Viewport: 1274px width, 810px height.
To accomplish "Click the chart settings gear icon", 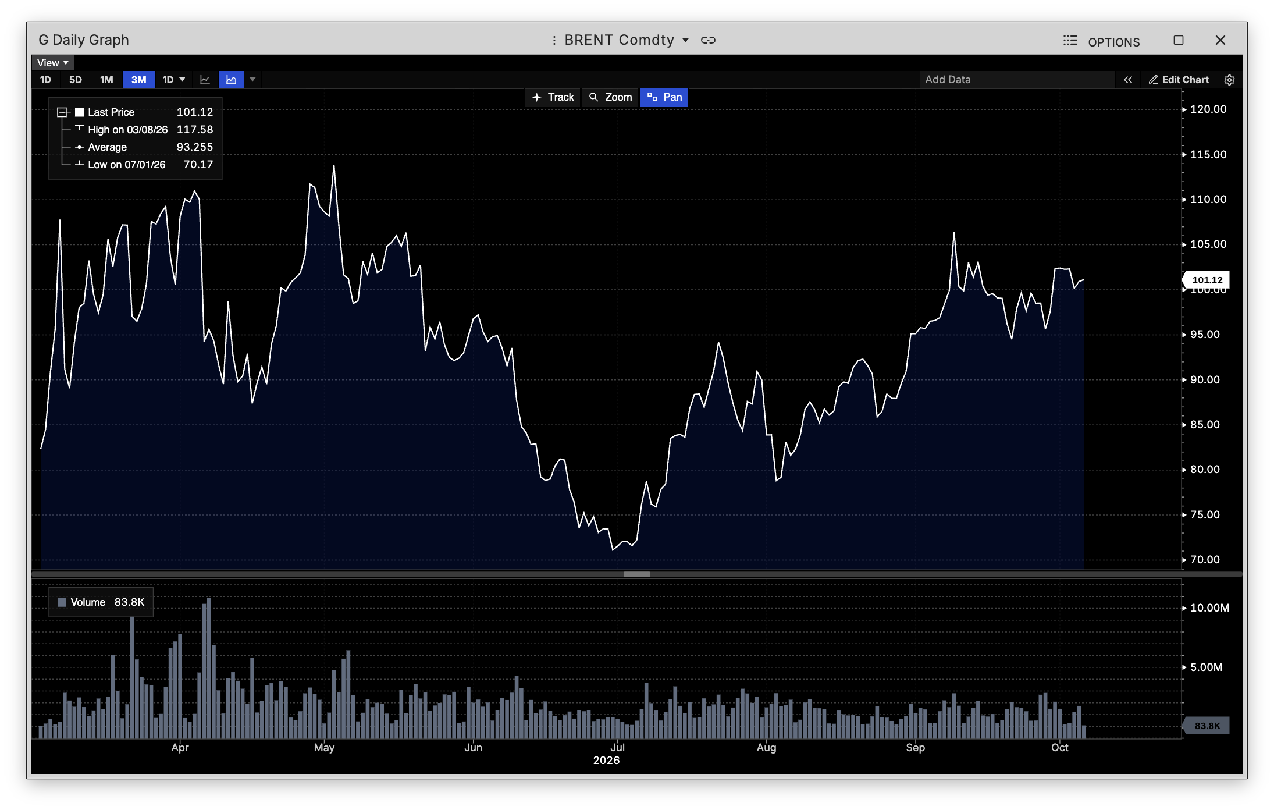I will tap(1229, 80).
